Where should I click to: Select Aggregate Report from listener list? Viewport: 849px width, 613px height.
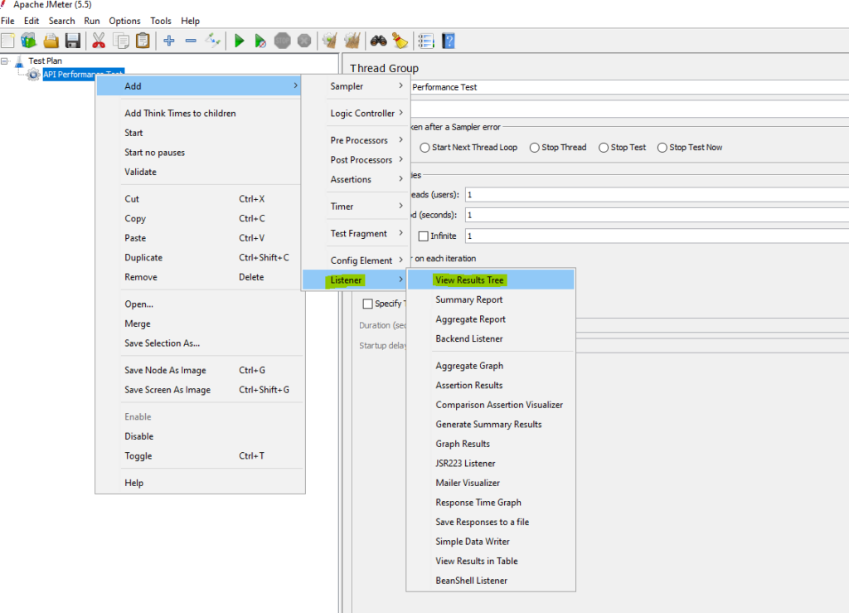click(470, 319)
